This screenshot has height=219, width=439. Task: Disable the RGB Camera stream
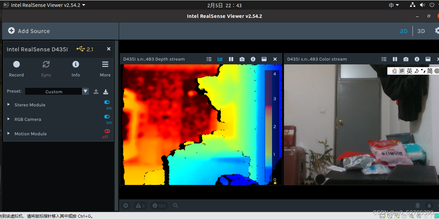[x=107, y=117]
